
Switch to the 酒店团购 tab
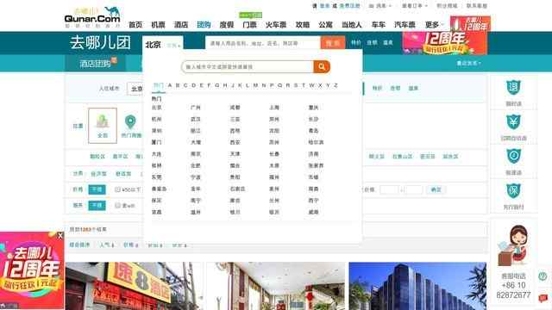pyautogui.click(x=96, y=63)
